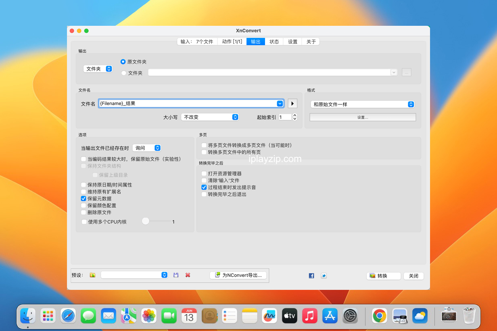Click the filename pattern arrow button
The width and height of the screenshot is (497, 331).
[292, 104]
